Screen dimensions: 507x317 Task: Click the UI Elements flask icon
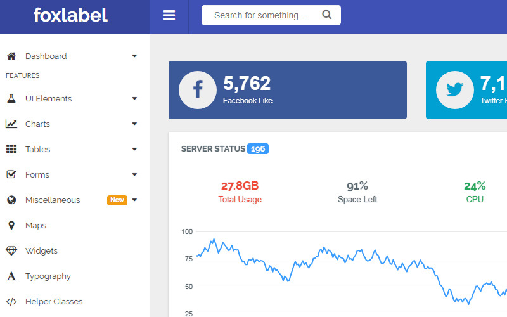pyautogui.click(x=11, y=98)
